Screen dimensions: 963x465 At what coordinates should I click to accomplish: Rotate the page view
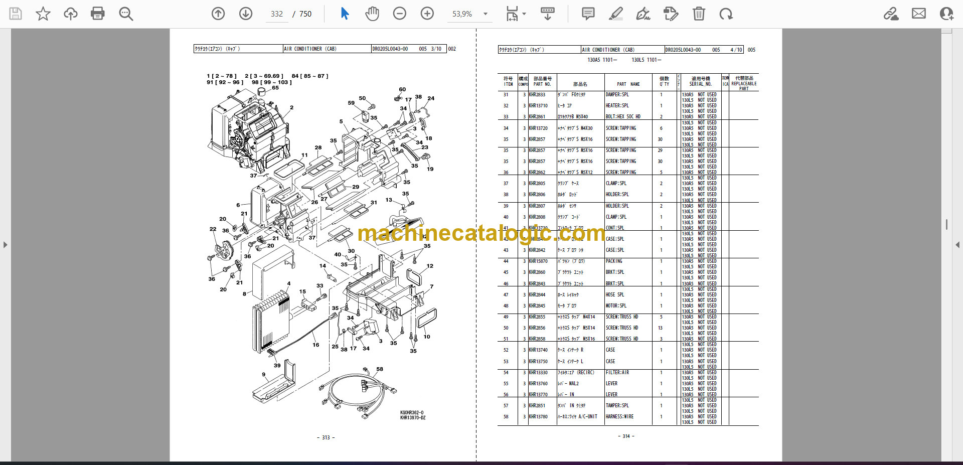click(x=726, y=14)
